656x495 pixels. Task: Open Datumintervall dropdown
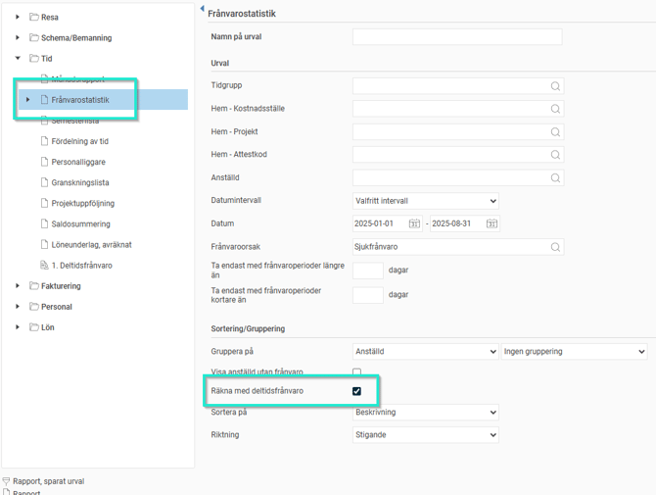[425, 201]
